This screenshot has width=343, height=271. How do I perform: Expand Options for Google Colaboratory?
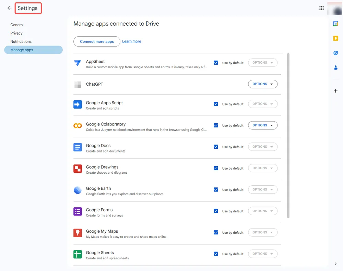(263, 125)
